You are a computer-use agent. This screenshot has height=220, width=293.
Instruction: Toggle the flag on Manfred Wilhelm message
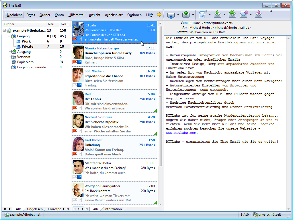(75, 177)
